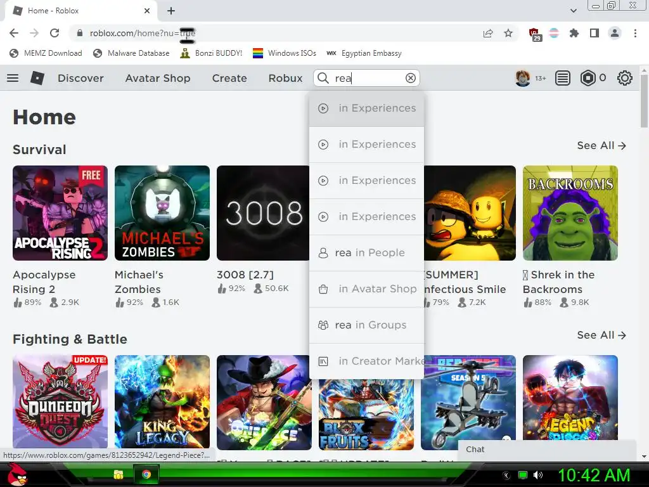See All Fighting & Battle experiences
The height and width of the screenshot is (487, 649).
click(601, 335)
